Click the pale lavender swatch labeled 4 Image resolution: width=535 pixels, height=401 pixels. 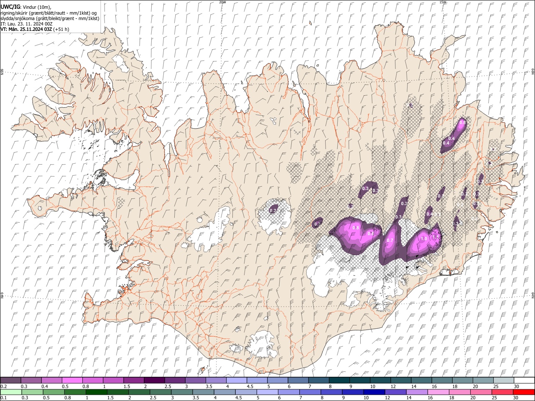(x=237, y=381)
